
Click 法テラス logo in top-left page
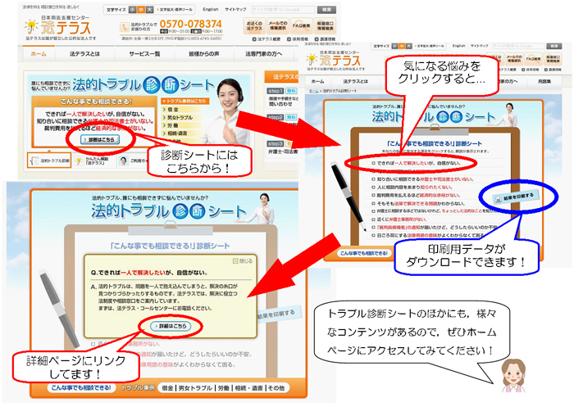[57, 26]
